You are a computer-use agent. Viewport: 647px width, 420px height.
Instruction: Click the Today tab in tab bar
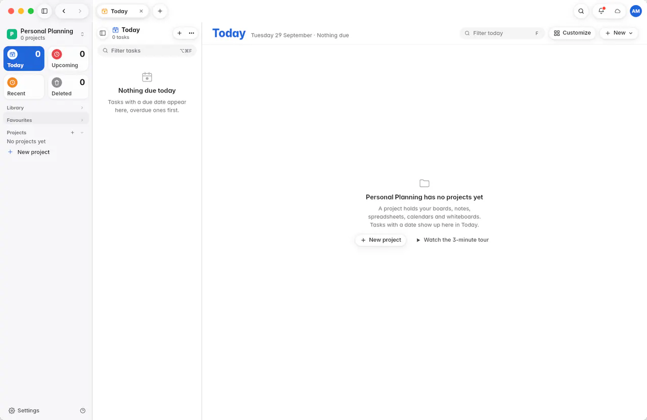pos(122,11)
